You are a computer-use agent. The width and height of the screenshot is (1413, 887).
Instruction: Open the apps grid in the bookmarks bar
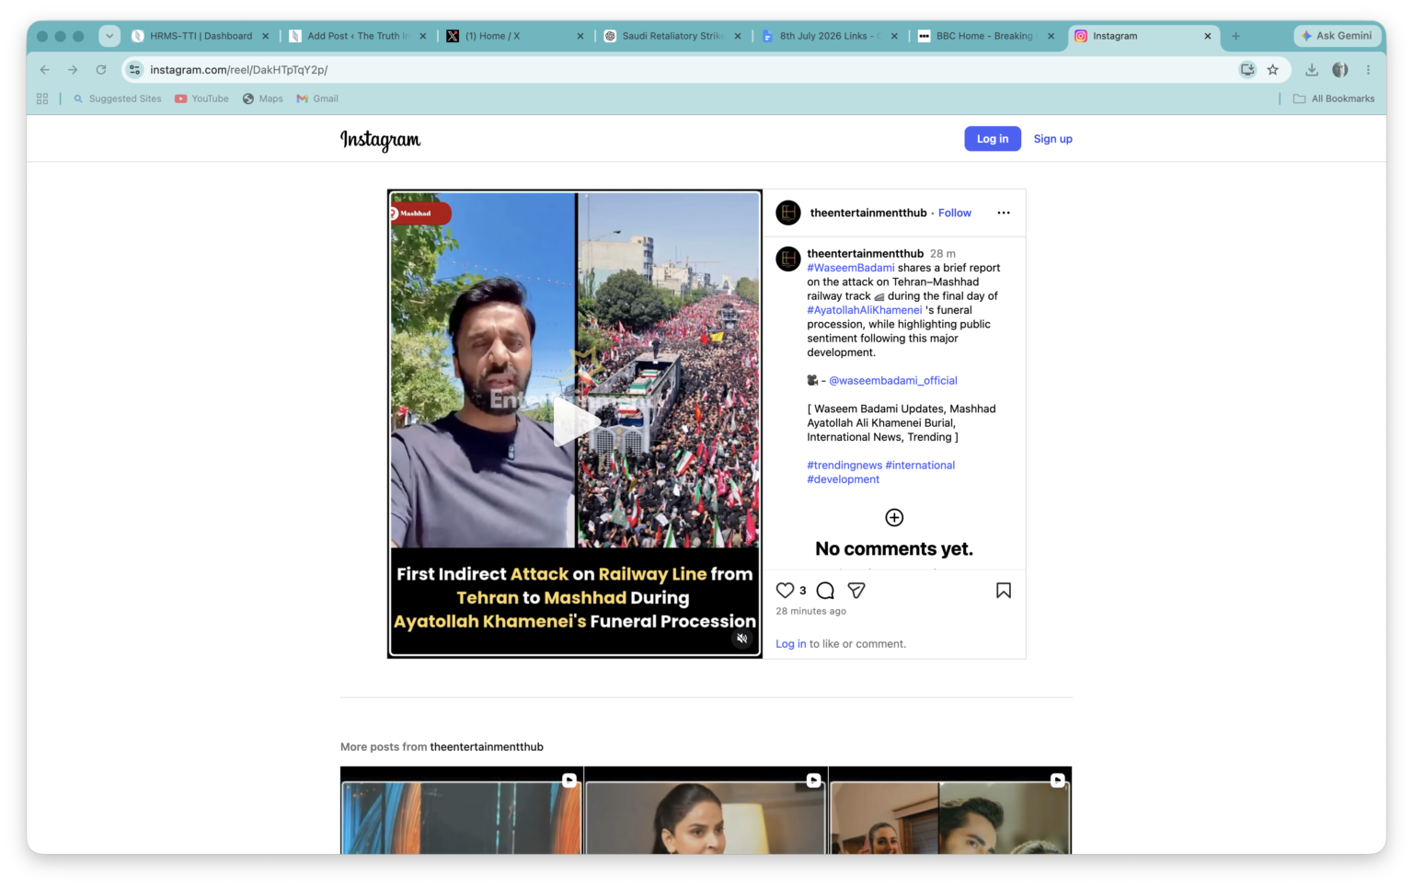42,98
